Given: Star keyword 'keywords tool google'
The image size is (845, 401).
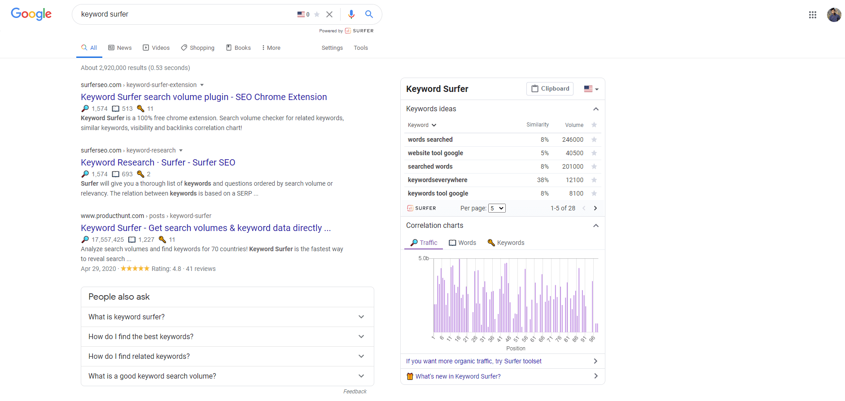Looking at the screenshot, I should point(594,193).
